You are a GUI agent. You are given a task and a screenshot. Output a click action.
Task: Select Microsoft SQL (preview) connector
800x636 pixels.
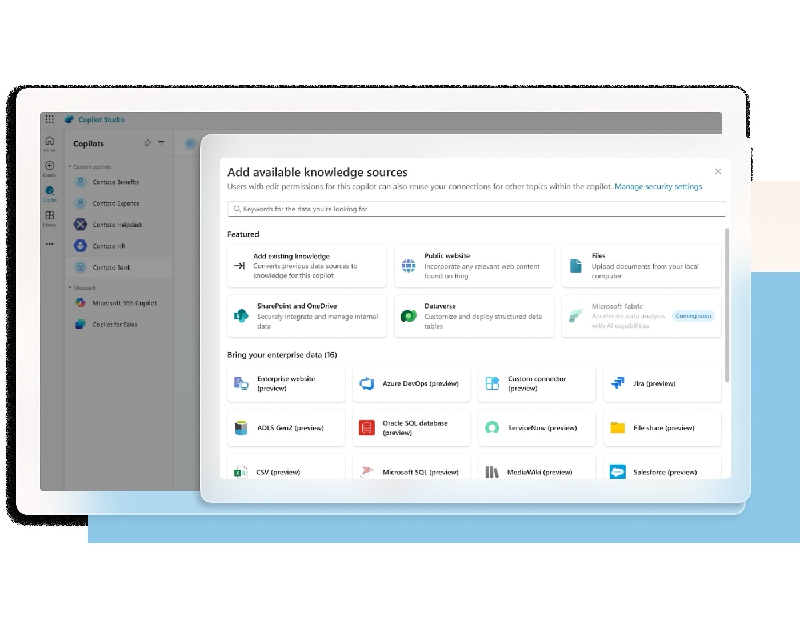(411, 467)
